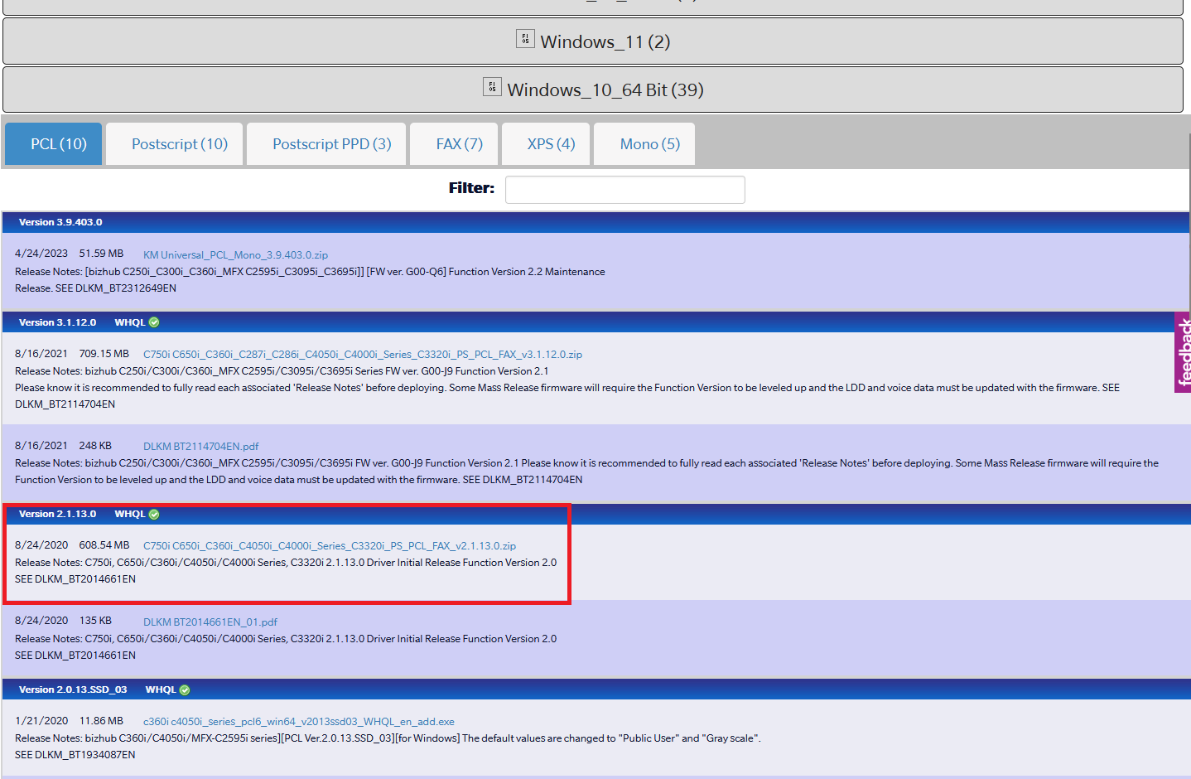The width and height of the screenshot is (1191, 779).
Task: Switch to the FAX (7) tab
Action: [454, 144]
